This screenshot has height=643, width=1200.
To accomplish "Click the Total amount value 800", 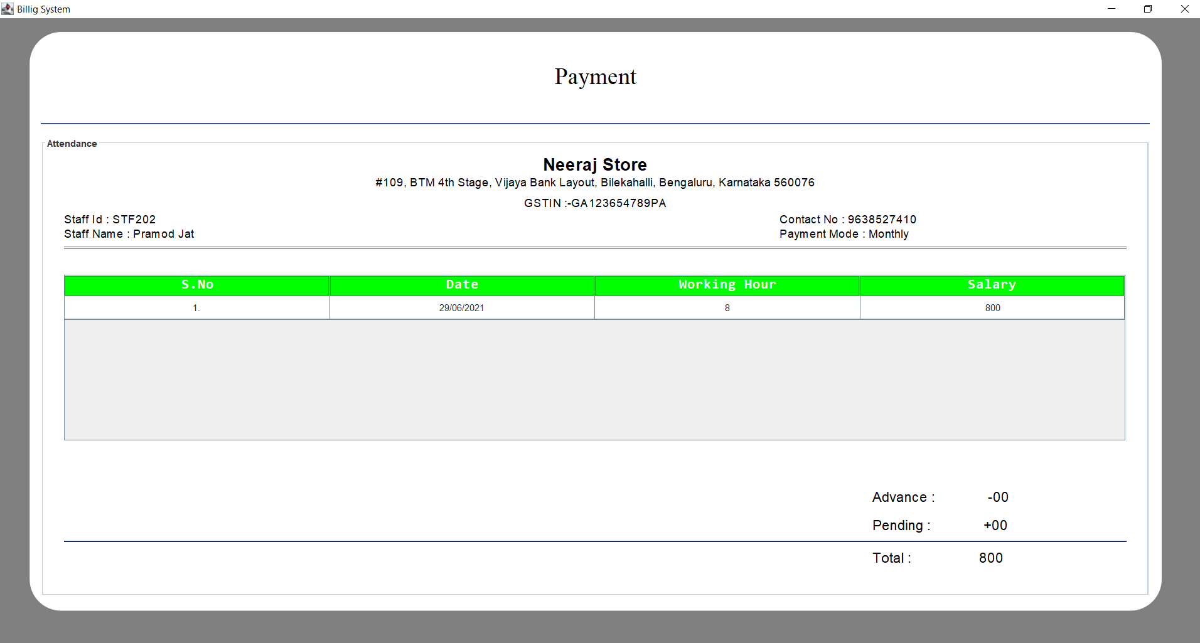I will 990,558.
